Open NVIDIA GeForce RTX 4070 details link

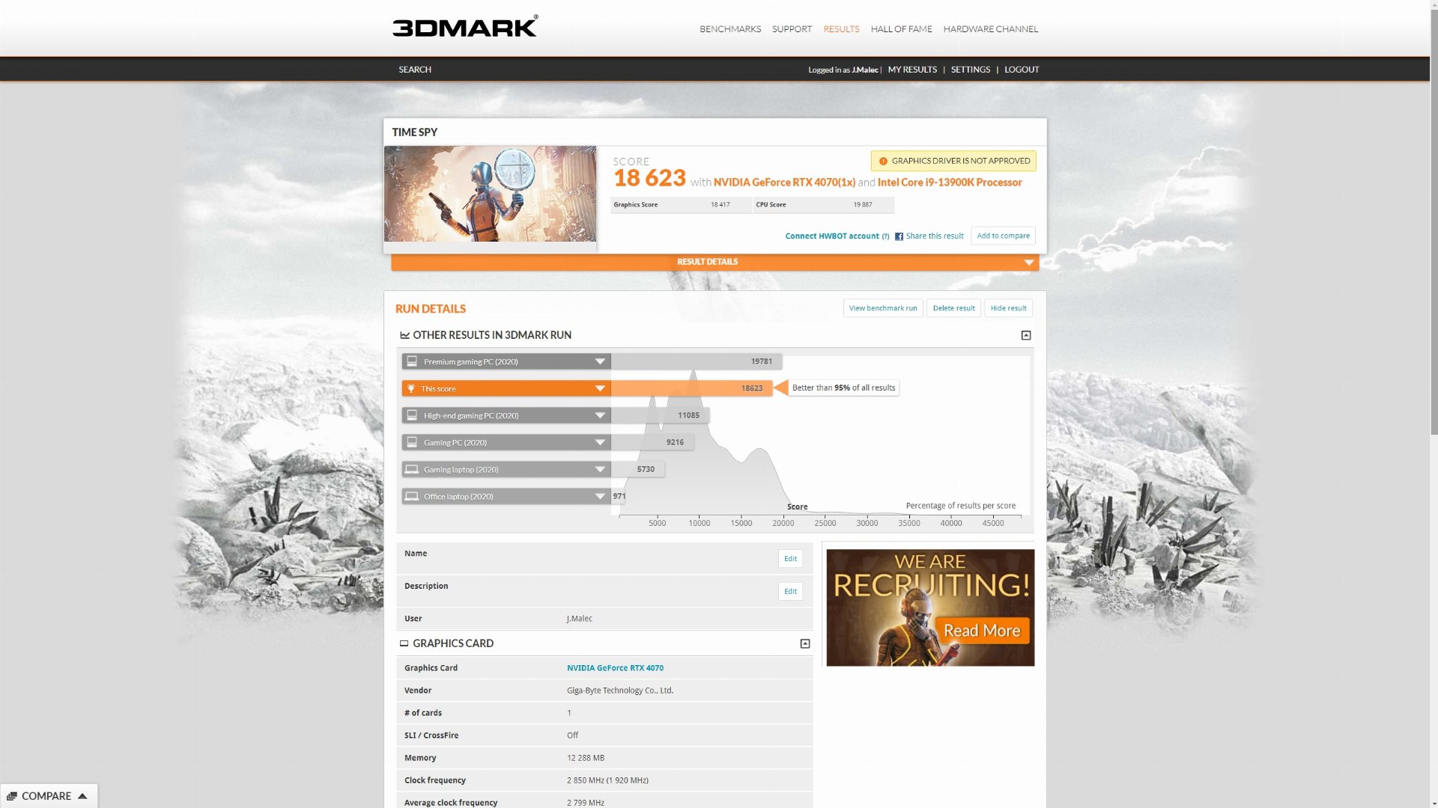coord(615,668)
